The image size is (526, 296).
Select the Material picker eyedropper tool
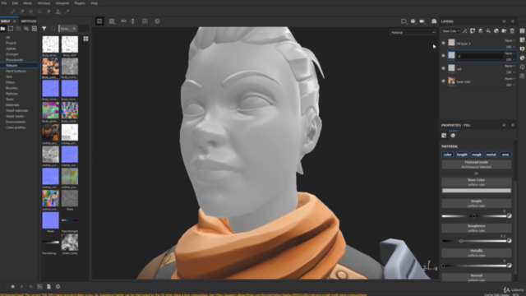click(x=67, y=12)
